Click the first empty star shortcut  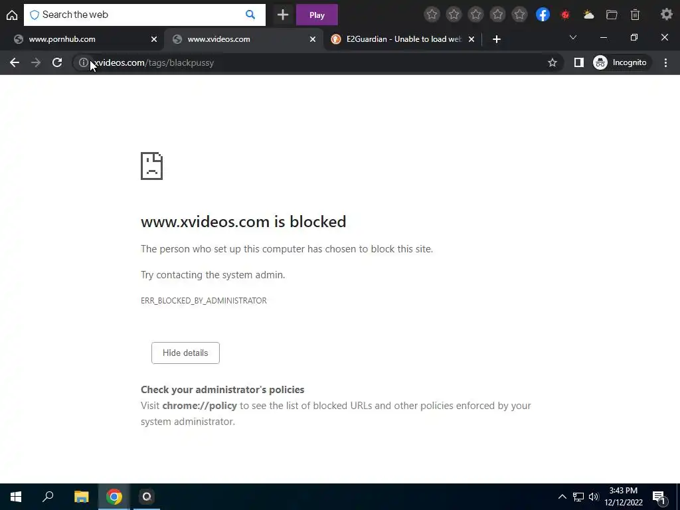pos(432,15)
